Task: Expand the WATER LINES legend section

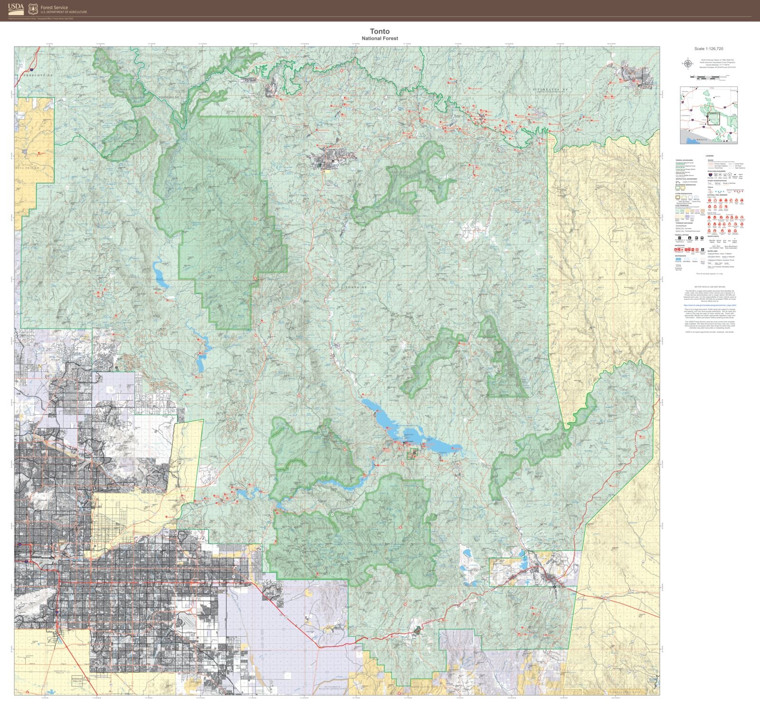Action: pyautogui.click(x=712, y=251)
